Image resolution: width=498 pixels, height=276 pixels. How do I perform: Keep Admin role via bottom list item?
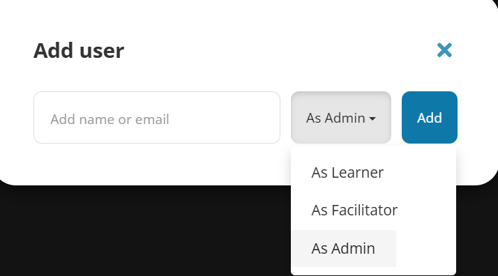(x=344, y=248)
